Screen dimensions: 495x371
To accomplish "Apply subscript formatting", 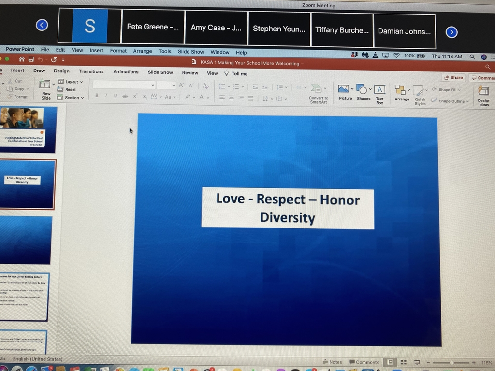I will pos(145,96).
